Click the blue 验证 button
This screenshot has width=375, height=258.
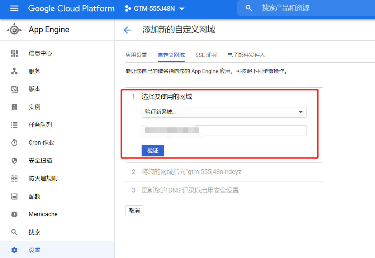coord(153,151)
